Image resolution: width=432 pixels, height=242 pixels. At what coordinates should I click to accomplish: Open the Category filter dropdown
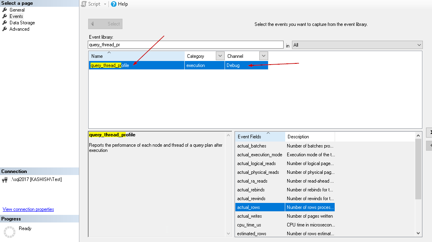220,56
